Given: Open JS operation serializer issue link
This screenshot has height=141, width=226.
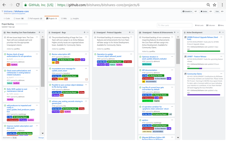Looking at the screenshot, I should tap(155, 108).
